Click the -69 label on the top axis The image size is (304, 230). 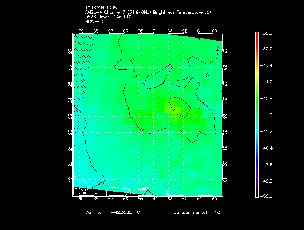click(x=79, y=31)
